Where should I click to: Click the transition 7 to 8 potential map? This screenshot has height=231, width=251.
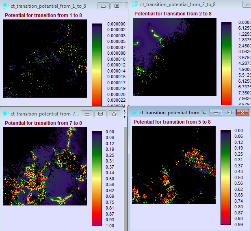point(45,166)
